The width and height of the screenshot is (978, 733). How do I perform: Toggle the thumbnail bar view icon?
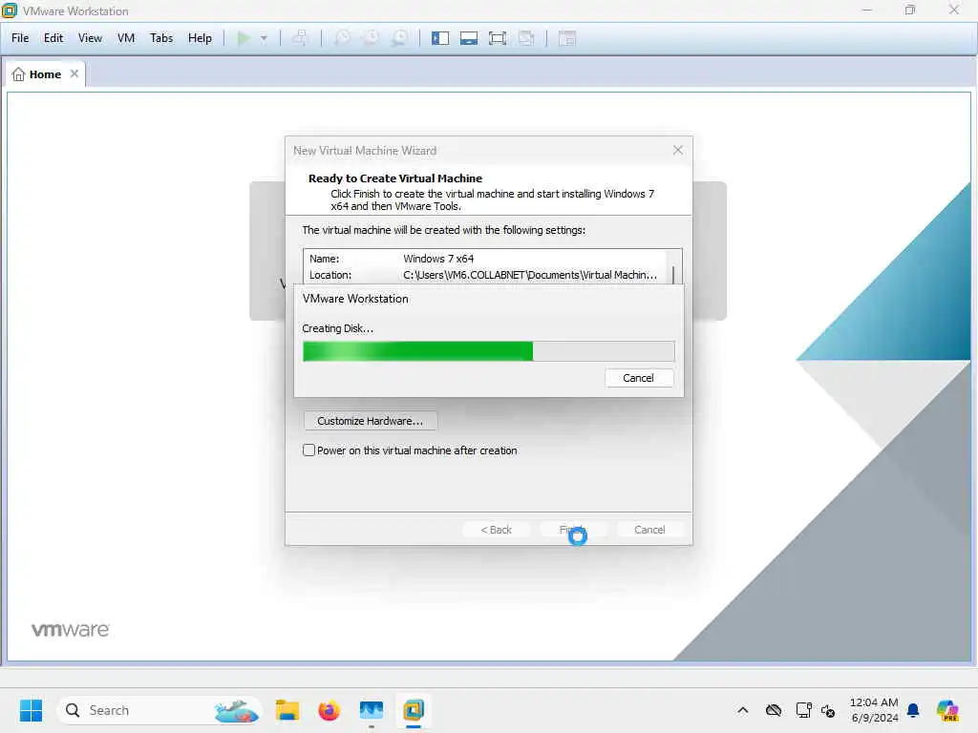click(x=469, y=38)
